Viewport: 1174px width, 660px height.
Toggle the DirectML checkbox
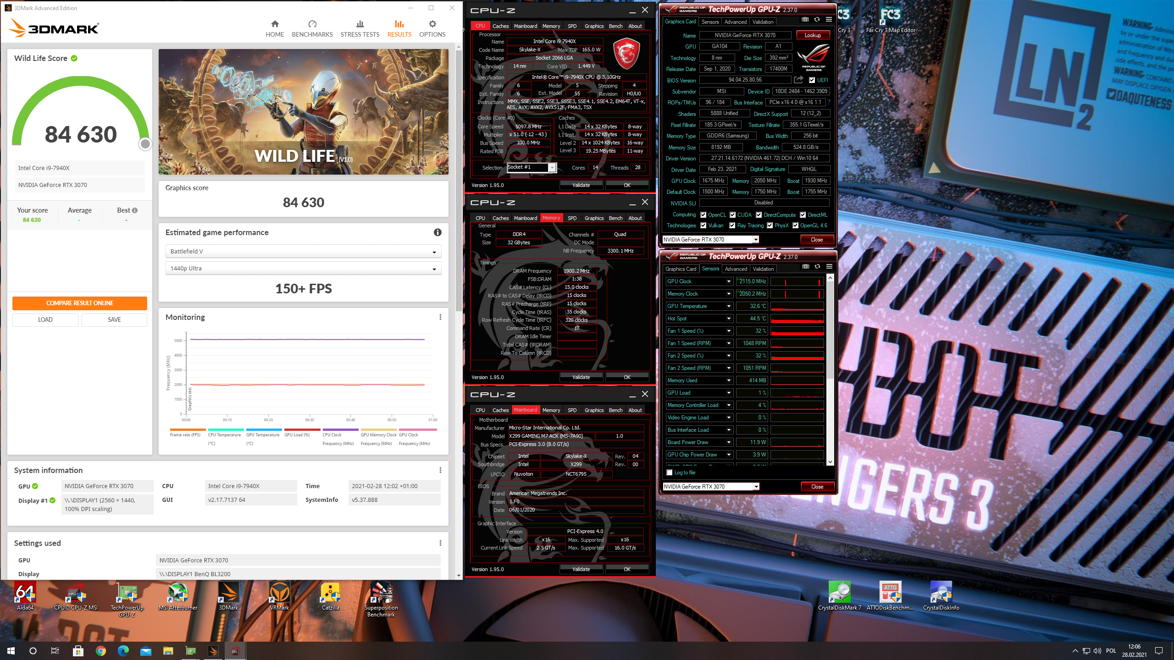click(803, 215)
